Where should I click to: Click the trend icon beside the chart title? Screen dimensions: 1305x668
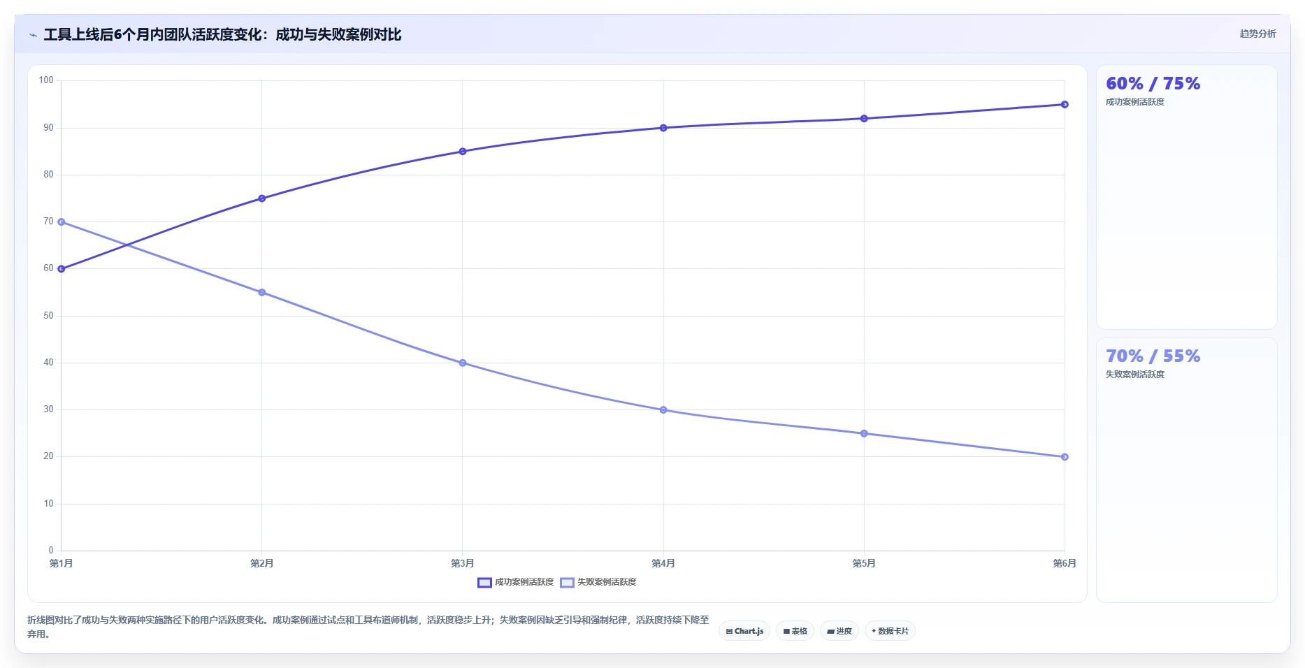[x=33, y=35]
